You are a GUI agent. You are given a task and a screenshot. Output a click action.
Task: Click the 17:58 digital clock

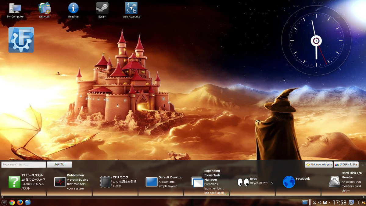click(x=339, y=202)
